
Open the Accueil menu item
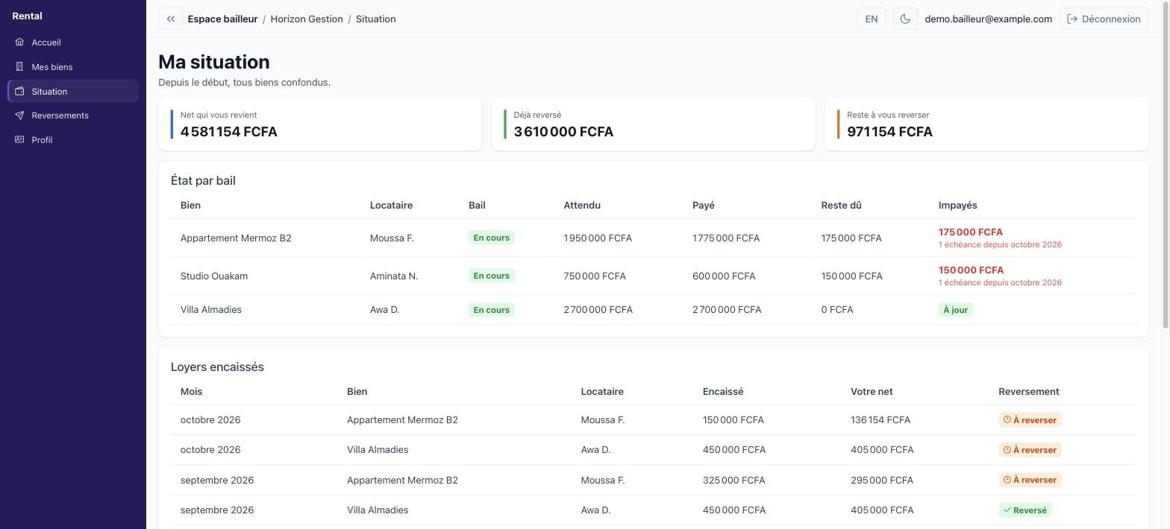click(73, 42)
